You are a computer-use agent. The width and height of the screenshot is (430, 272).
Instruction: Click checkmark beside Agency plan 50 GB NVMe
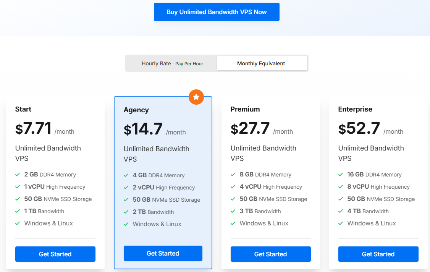click(126, 199)
